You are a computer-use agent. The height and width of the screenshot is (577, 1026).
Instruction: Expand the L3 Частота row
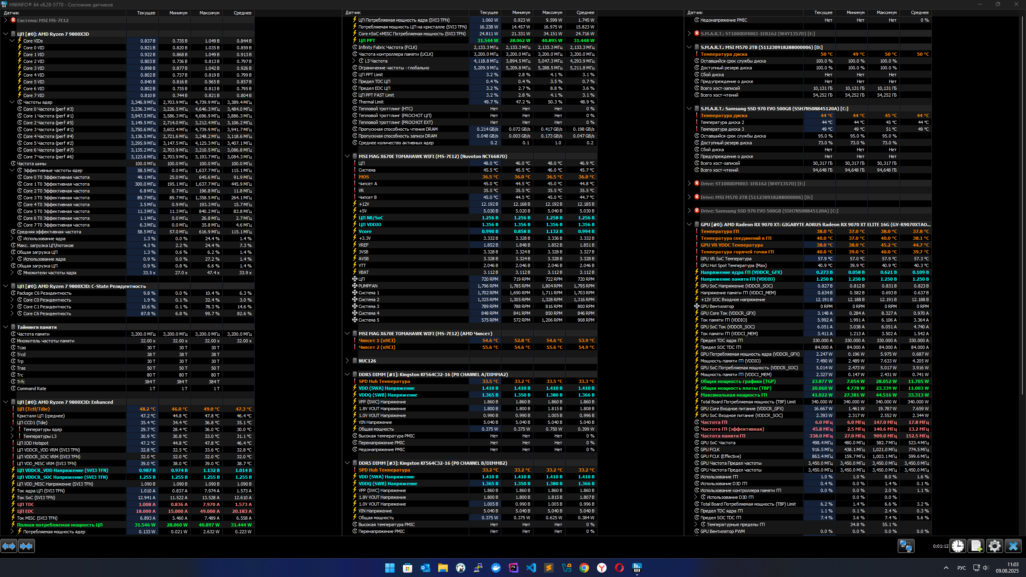tap(354, 61)
